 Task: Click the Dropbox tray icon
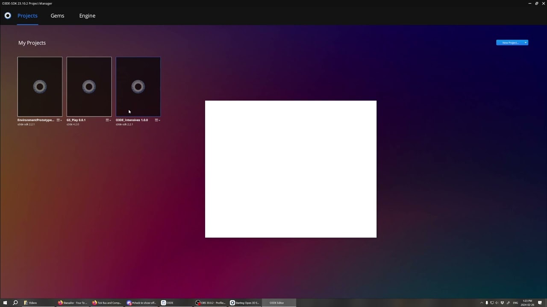[x=502, y=303]
